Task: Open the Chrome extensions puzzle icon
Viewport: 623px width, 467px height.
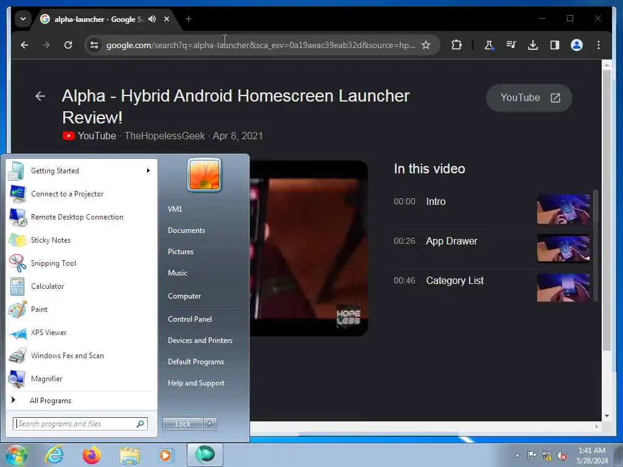Action: click(x=456, y=45)
